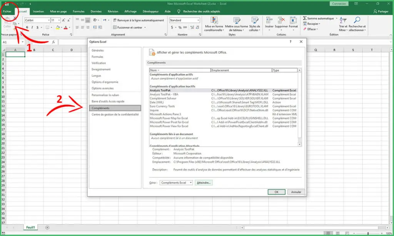
Task: Toggle middle vertical alignment button
Action: point(82,20)
